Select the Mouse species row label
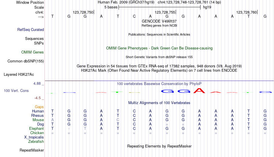Viewport: 274px width, 157px height. [x=38, y=120]
